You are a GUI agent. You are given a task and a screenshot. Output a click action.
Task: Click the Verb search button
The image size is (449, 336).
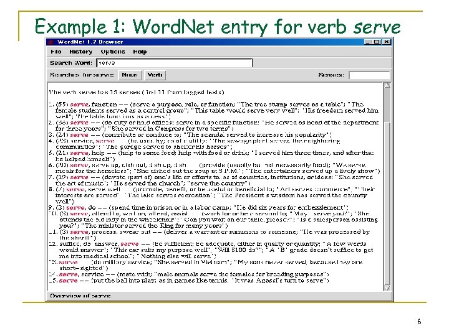click(155, 75)
